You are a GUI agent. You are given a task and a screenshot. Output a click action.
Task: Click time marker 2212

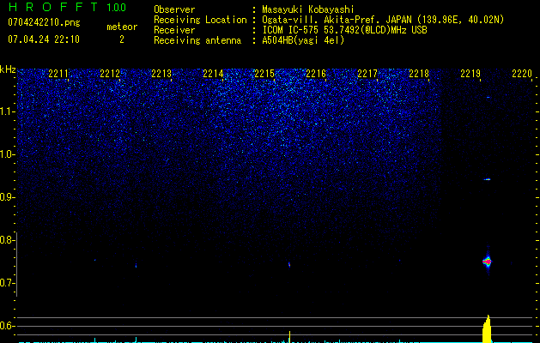110,74
